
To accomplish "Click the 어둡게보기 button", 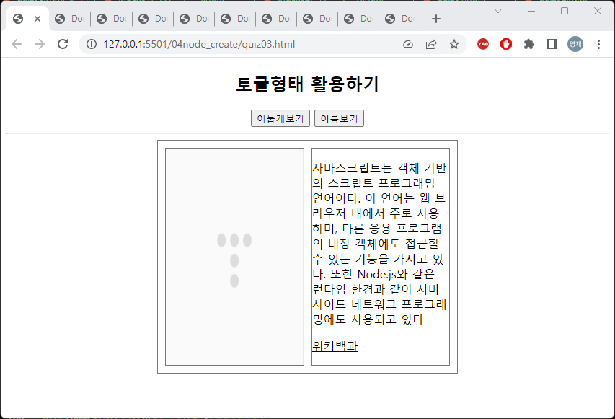I will pyautogui.click(x=280, y=118).
